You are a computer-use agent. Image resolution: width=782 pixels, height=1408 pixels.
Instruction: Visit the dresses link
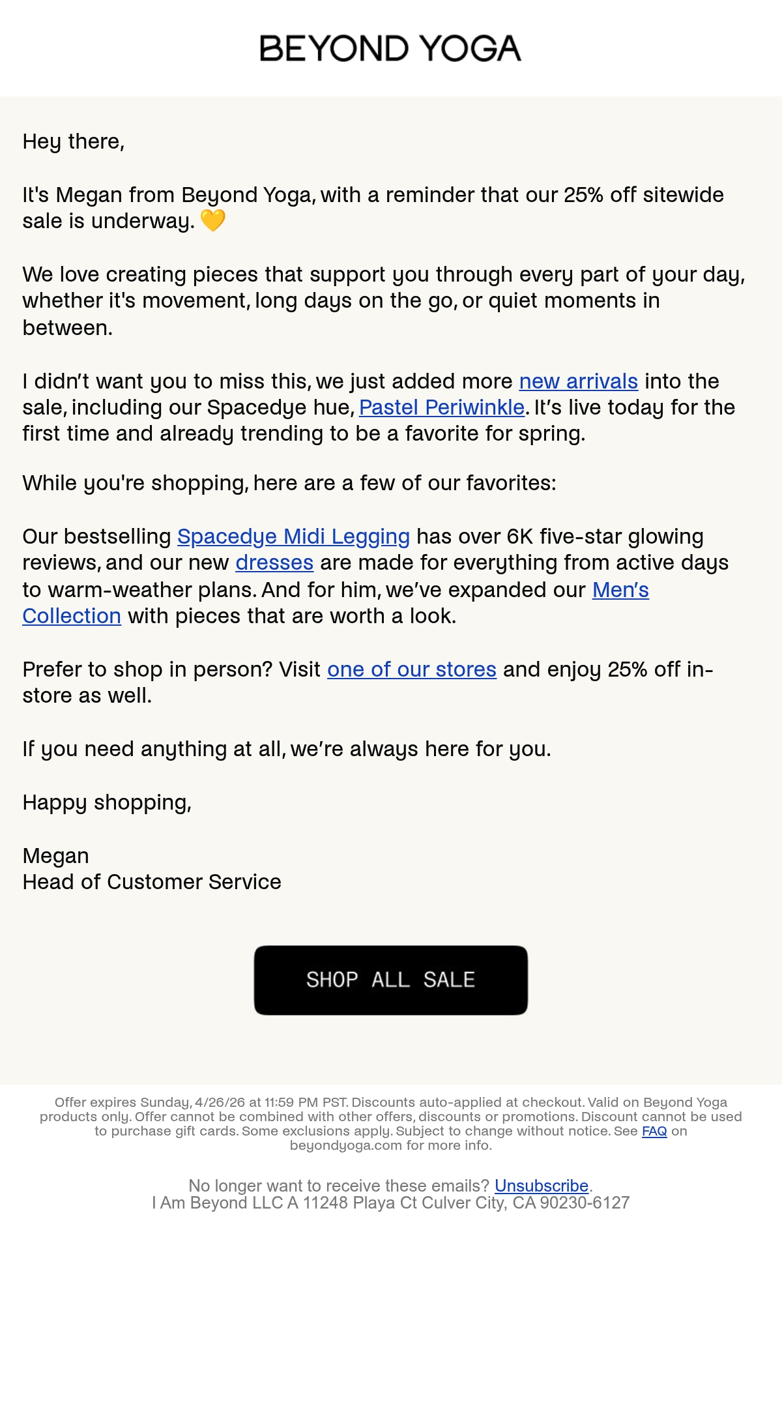click(274, 563)
